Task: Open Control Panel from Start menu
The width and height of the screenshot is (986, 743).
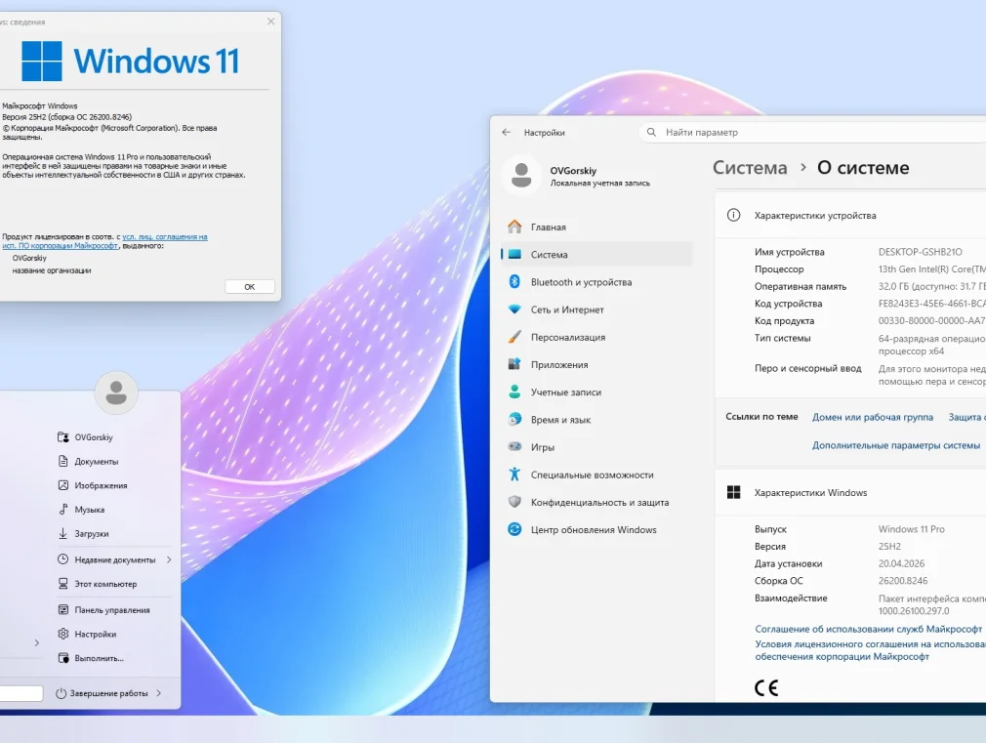Action: pyautogui.click(x=111, y=610)
